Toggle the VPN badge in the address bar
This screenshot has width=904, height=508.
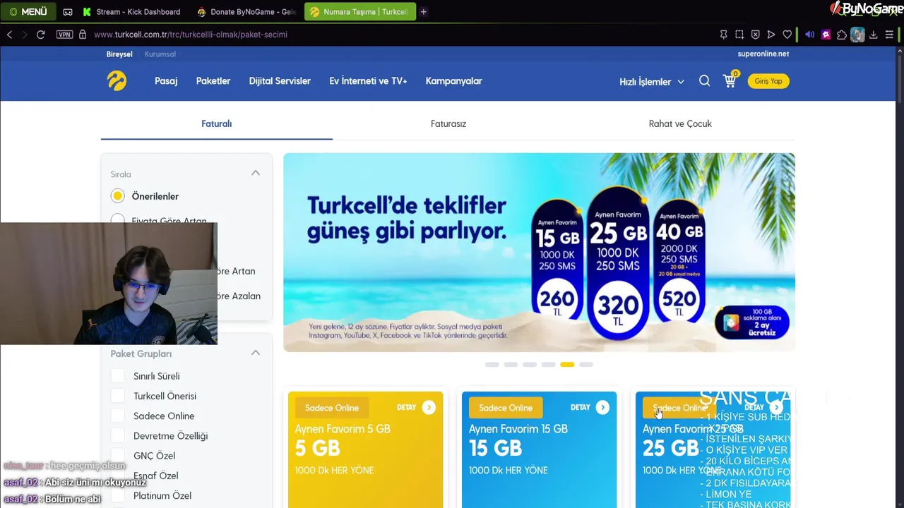pyautogui.click(x=64, y=35)
